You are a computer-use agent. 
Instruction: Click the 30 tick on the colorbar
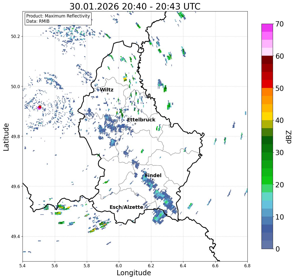pyautogui.click(x=279, y=153)
